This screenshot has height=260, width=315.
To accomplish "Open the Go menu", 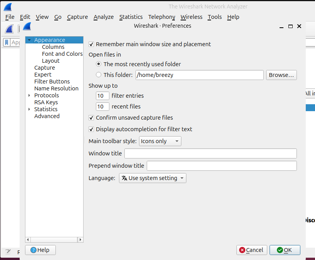I will click(58, 17).
